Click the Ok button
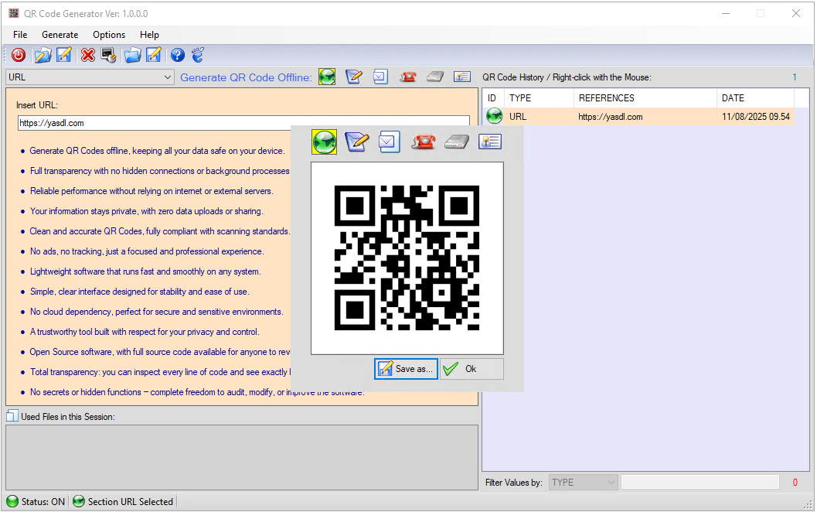This screenshot has height=512, width=817. [471, 369]
